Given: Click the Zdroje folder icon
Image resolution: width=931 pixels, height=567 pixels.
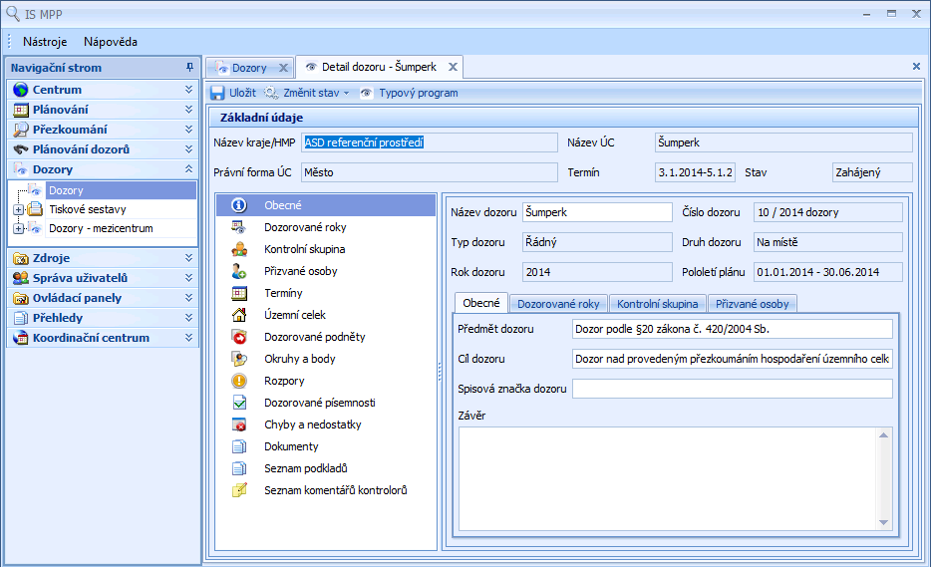Looking at the screenshot, I should pyautogui.click(x=21, y=258).
